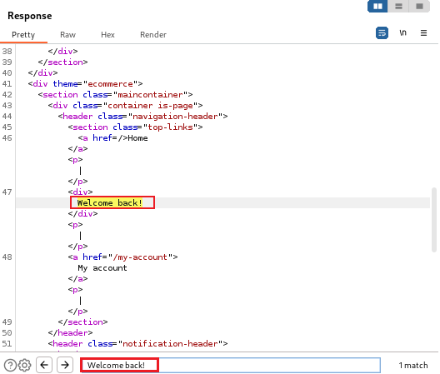Click line number 47 in the gutter
440x374 pixels.
coord(7,192)
